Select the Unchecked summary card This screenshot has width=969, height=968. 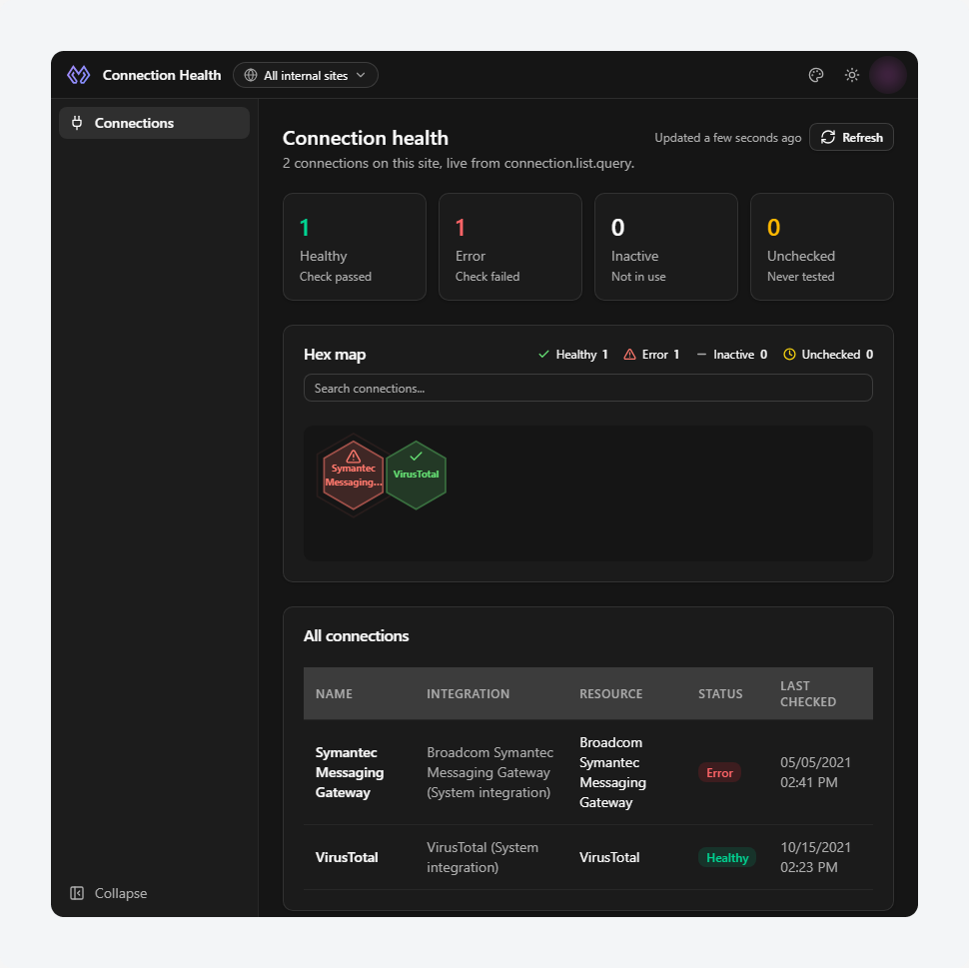821,247
